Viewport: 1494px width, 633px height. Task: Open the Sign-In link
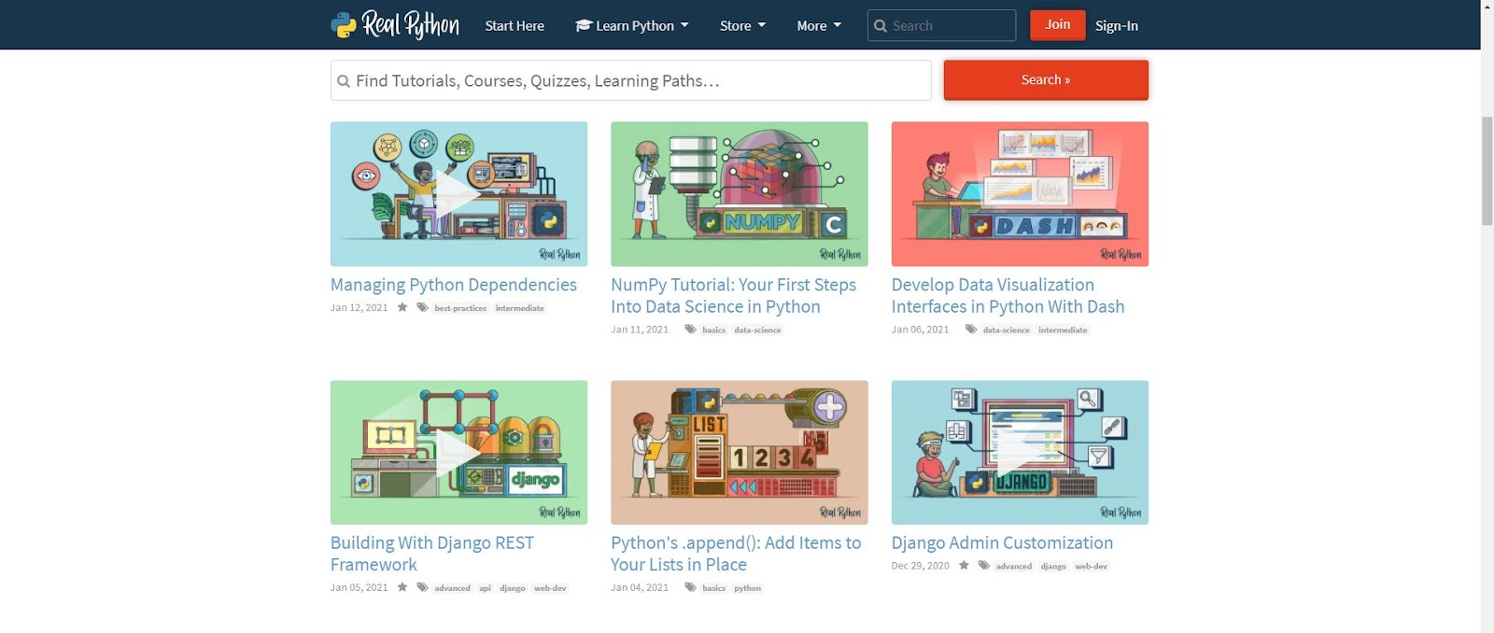(x=1117, y=26)
